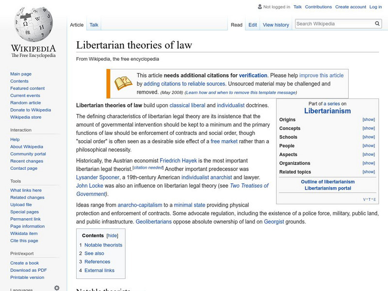Open Page information
Viewport: 388px width, 291px height.
point(28,226)
